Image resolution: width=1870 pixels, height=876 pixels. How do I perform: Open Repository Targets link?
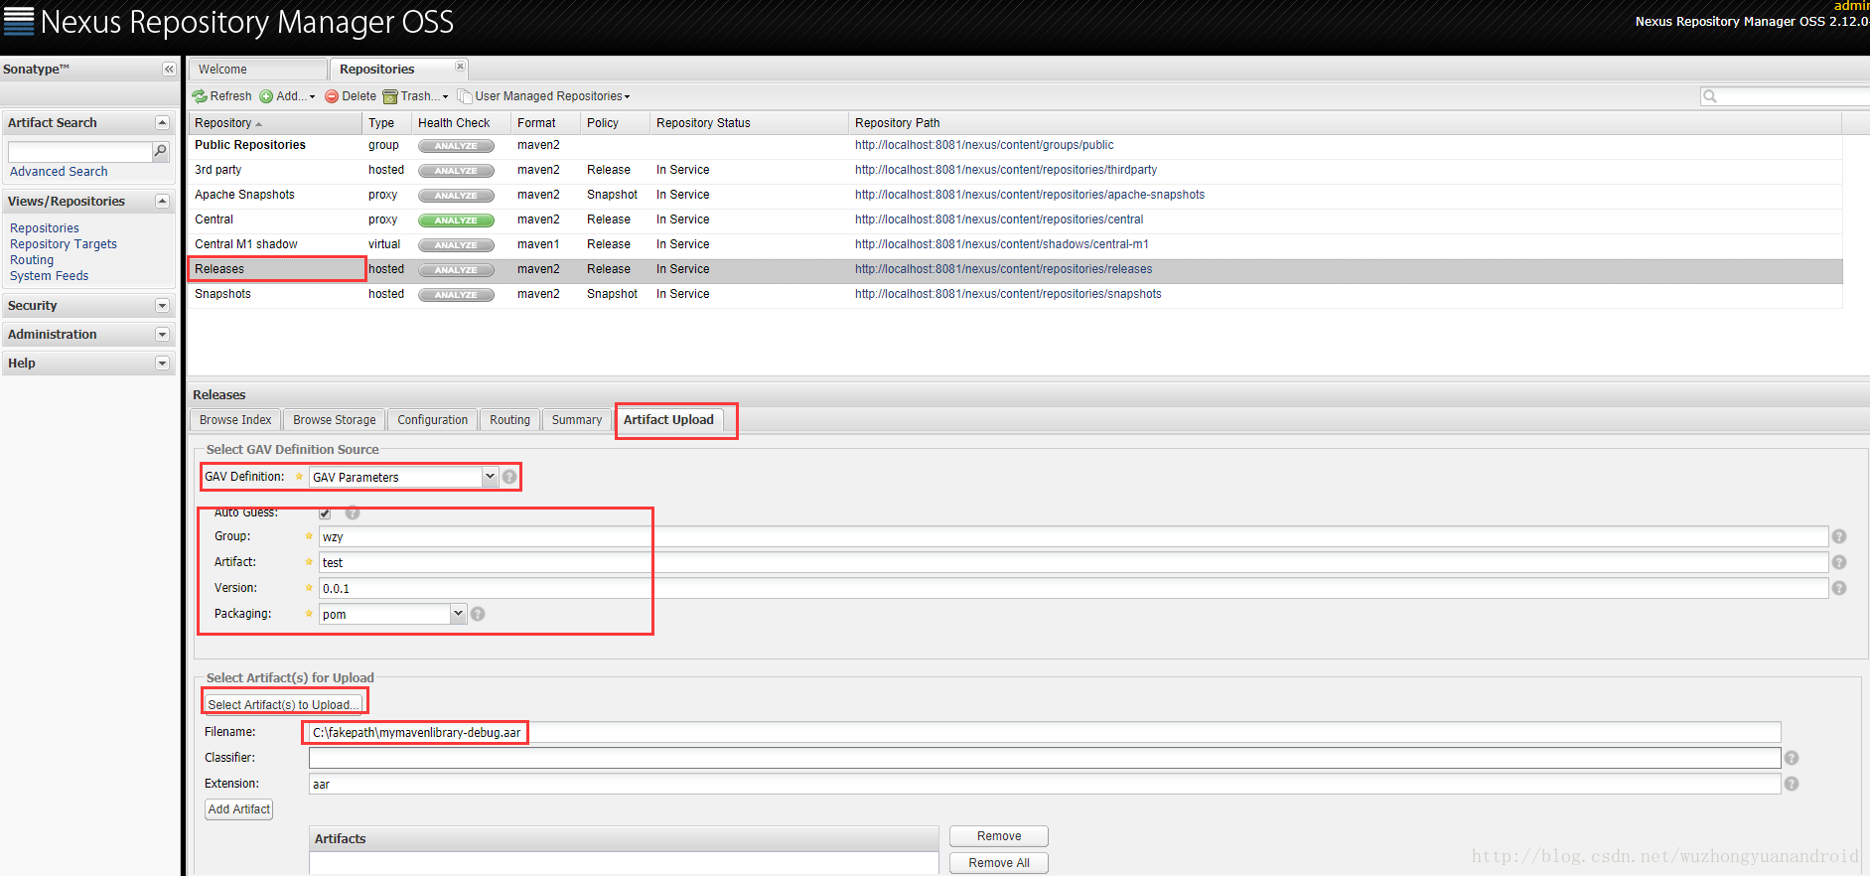(64, 244)
